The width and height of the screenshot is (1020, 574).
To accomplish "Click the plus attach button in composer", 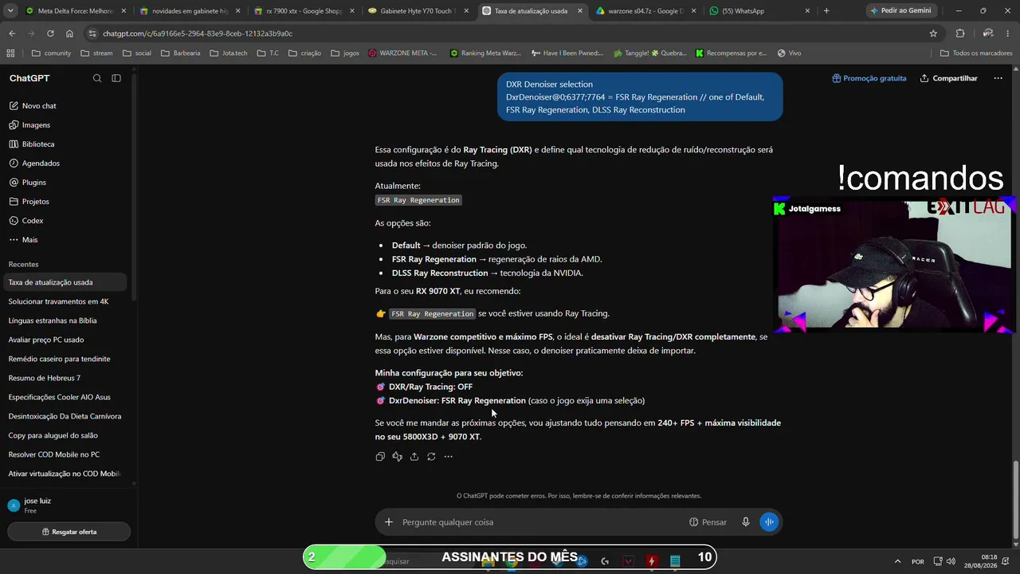I will tap(389, 522).
